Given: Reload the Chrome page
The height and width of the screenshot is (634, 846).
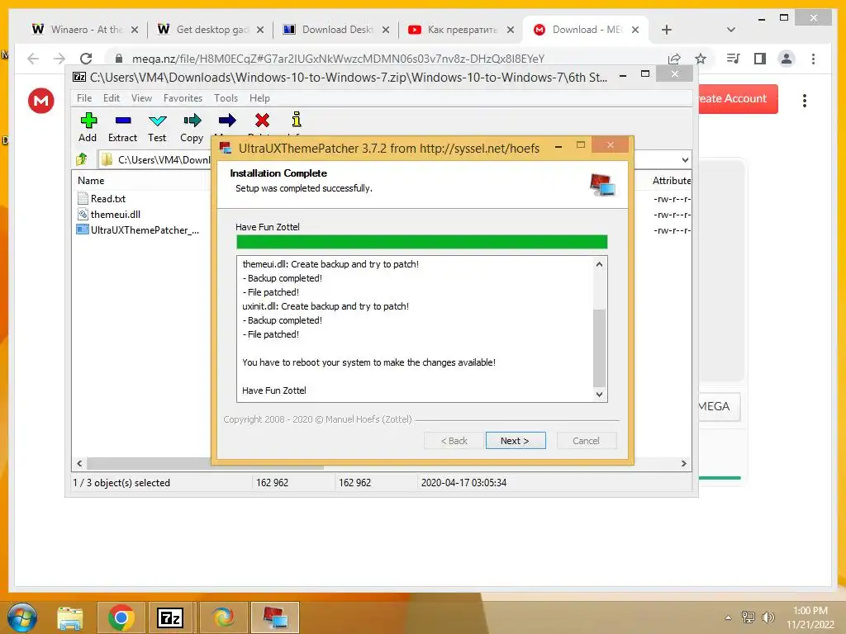Looking at the screenshot, I should (85, 59).
